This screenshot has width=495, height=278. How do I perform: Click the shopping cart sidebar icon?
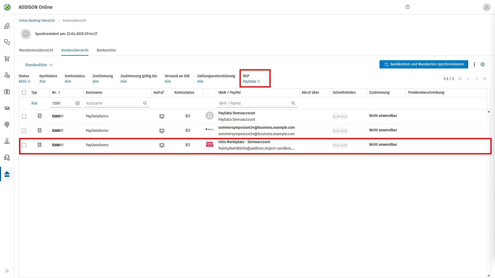[7, 59]
